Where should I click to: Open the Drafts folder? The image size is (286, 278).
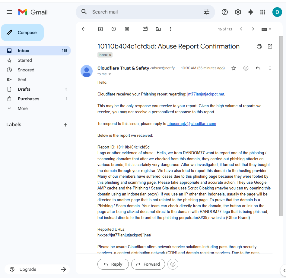pyautogui.click(x=35, y=89)
